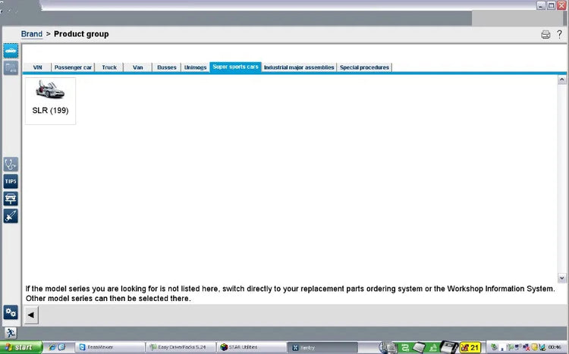This screenshot has width=569, height=354.
Task: Click the vehicle on lift icon
Action: [11, 199]
